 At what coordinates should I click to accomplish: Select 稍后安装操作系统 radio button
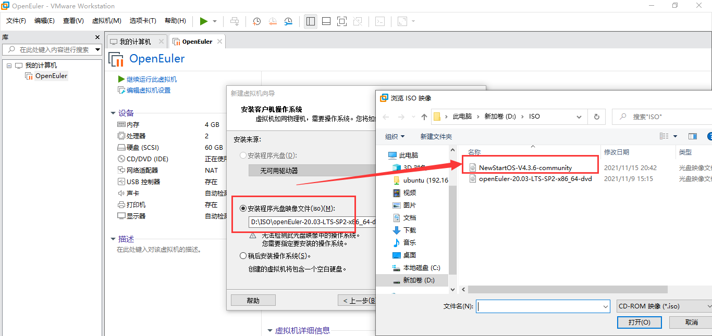243,256
